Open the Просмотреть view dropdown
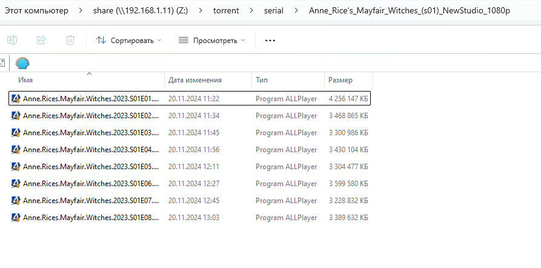Screen dimensions: 541x268 coord(211,40)
